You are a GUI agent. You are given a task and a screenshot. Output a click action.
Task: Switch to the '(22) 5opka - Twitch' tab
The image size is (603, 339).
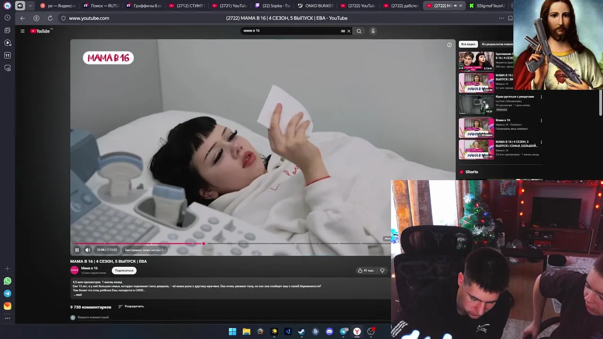pos(272,6)
